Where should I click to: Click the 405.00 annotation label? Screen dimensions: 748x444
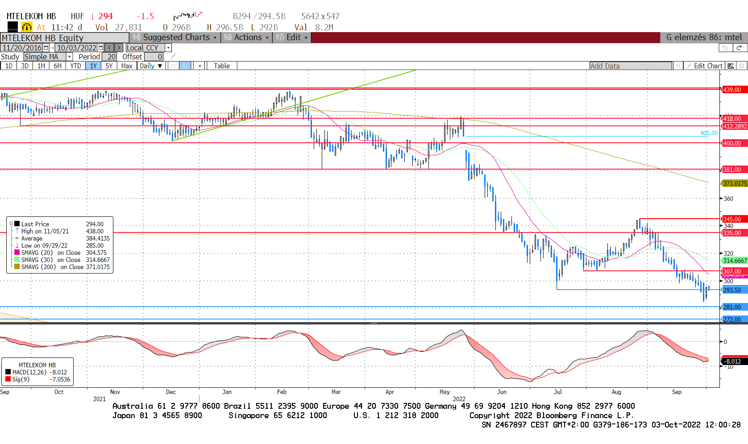click(709, 133)
